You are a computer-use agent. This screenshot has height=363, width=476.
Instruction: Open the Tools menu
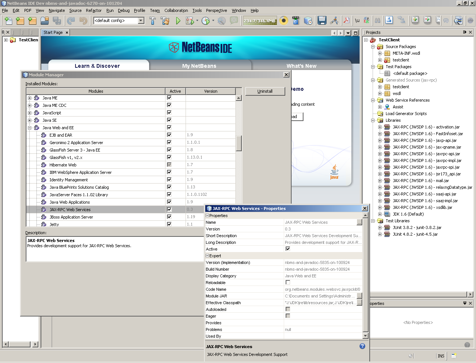point(197,10)
